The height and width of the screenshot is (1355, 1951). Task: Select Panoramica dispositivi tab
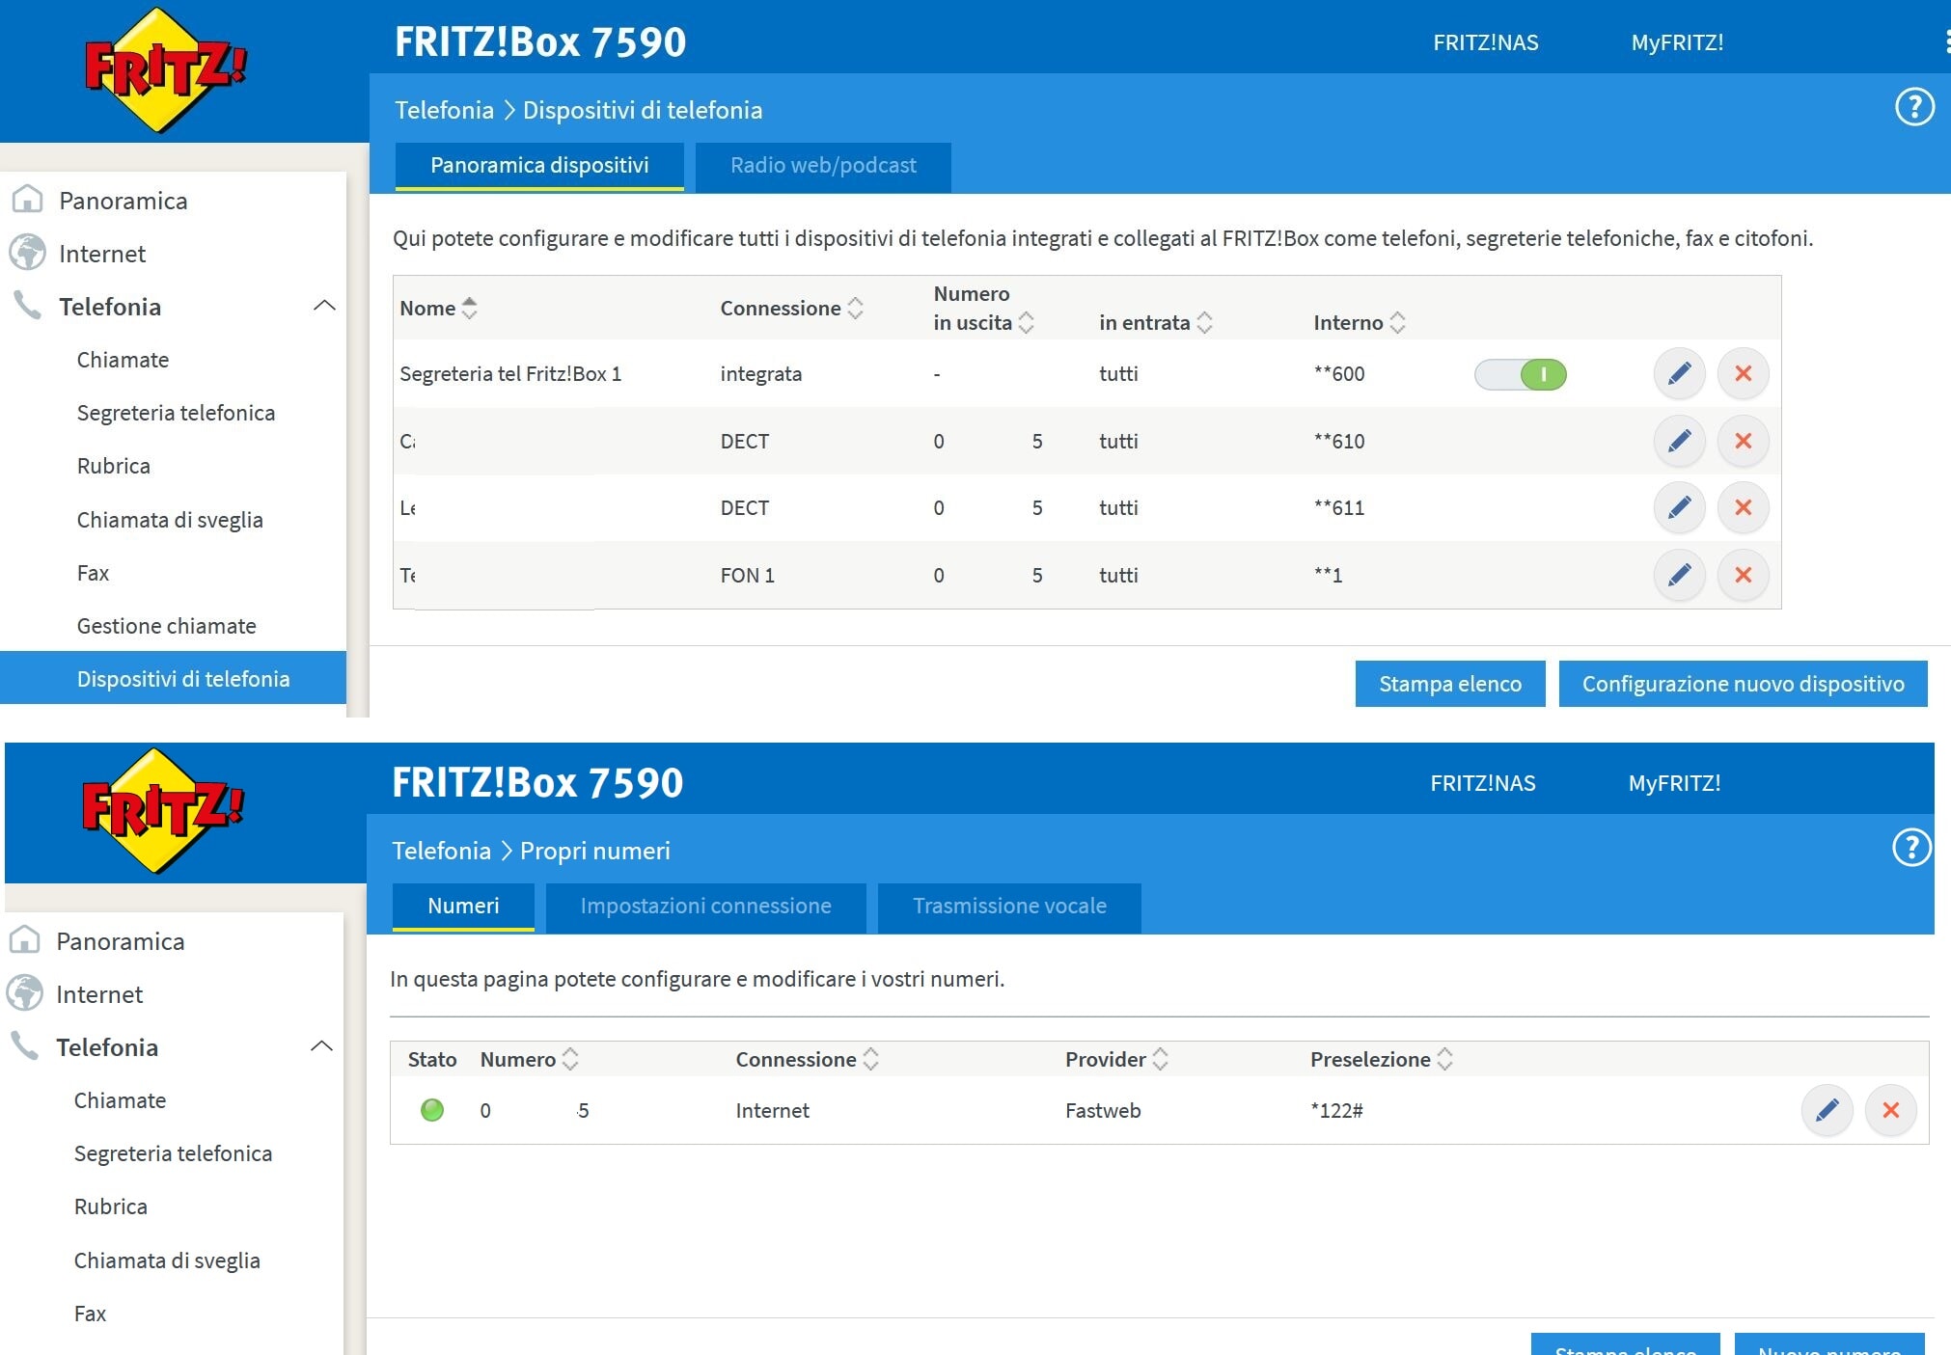[539, 166]
